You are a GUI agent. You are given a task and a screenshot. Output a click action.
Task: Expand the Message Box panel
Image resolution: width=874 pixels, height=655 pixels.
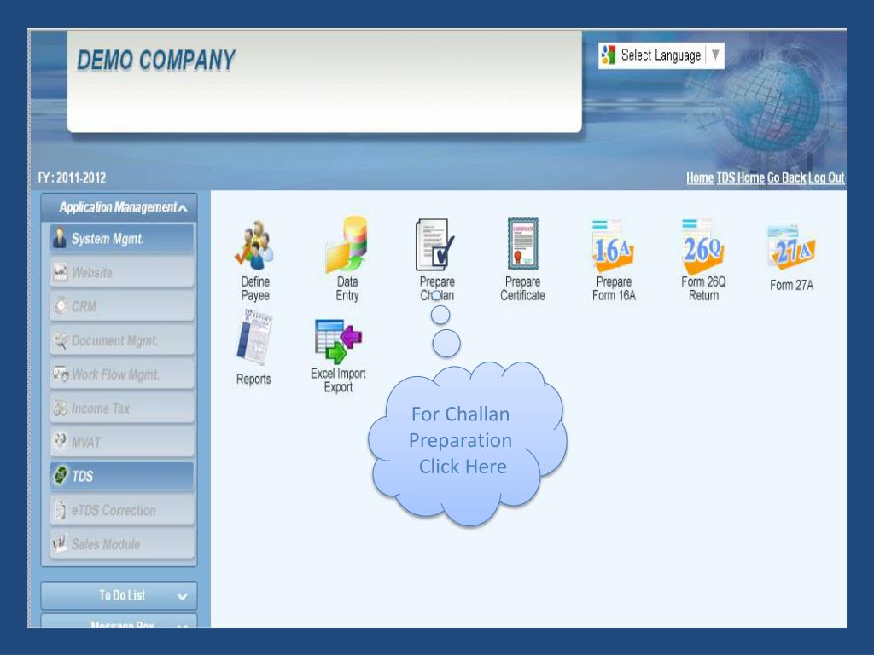182,626
